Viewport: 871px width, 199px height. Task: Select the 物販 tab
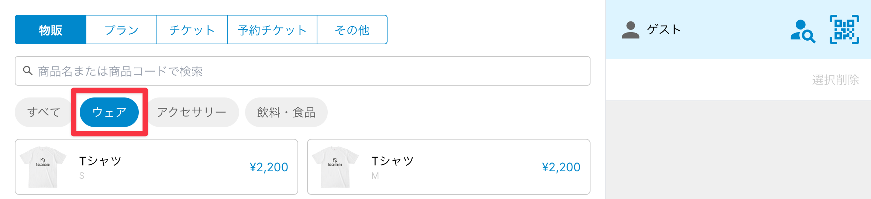click(51, 30)
